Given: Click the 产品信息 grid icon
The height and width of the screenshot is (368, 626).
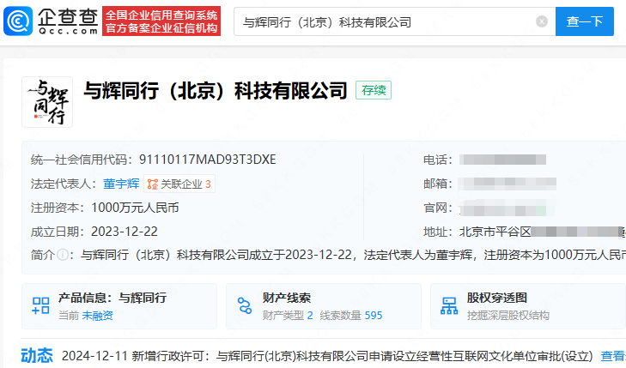Looking at the screenshot, I should click(x=40, y=305).
